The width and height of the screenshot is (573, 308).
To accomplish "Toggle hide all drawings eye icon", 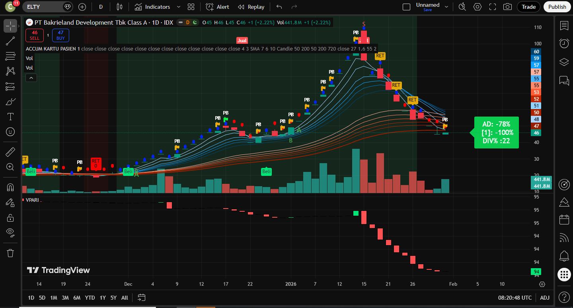I will point(10,232).
